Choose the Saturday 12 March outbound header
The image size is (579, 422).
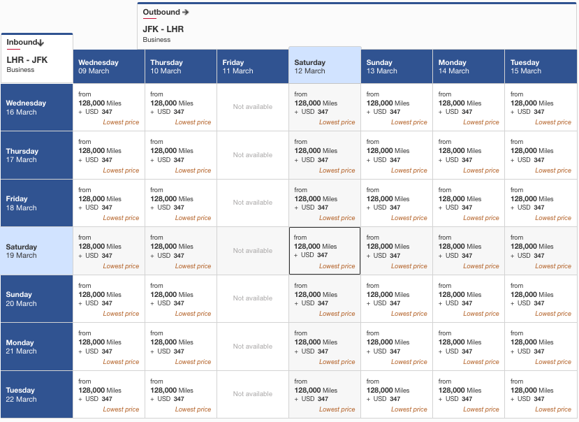pyautogui.click(x=325, y=66)
